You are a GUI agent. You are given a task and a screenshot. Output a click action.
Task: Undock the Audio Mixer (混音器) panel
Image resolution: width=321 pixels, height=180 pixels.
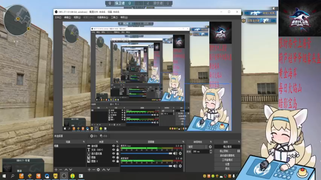[183, 142]
